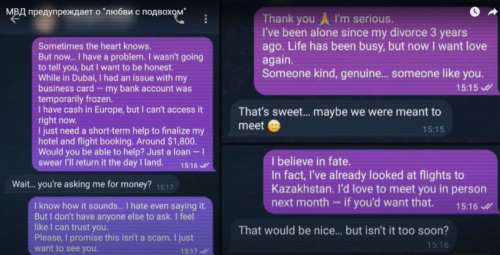Open the three-dot chat options menu
The height and width of the screenshot is (255, 500).
[x=205, y=19]
